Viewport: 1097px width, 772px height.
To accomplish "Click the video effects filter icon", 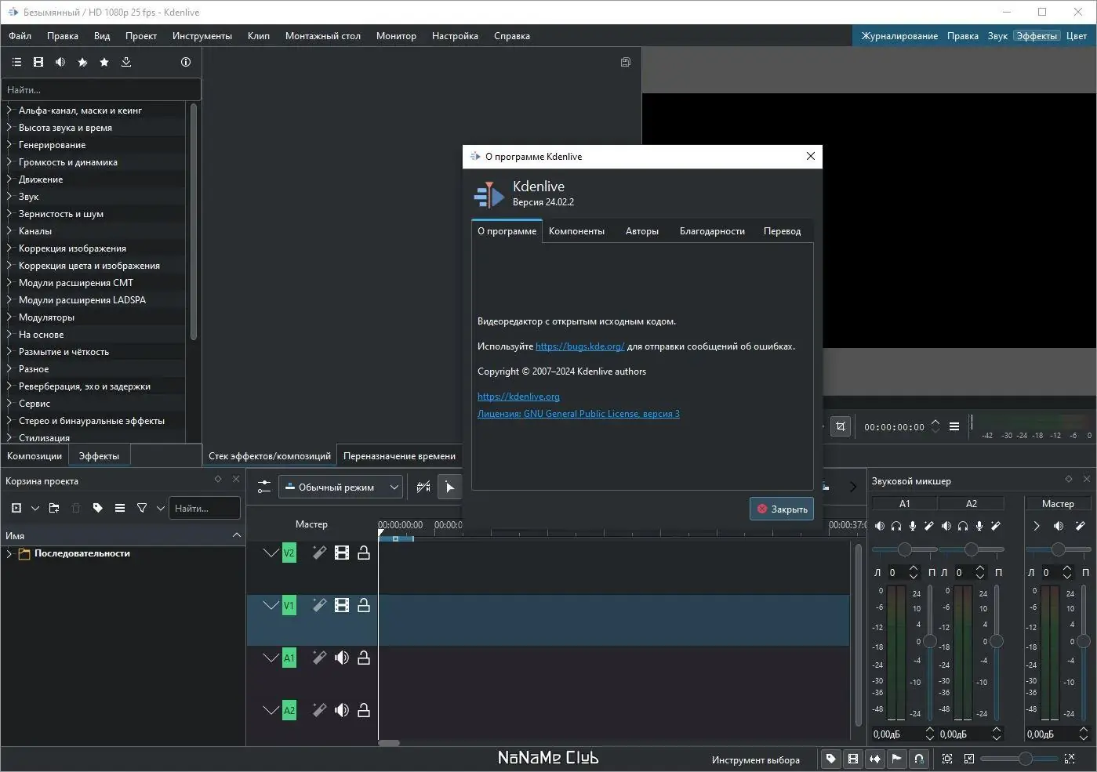I will click(38, 62).
